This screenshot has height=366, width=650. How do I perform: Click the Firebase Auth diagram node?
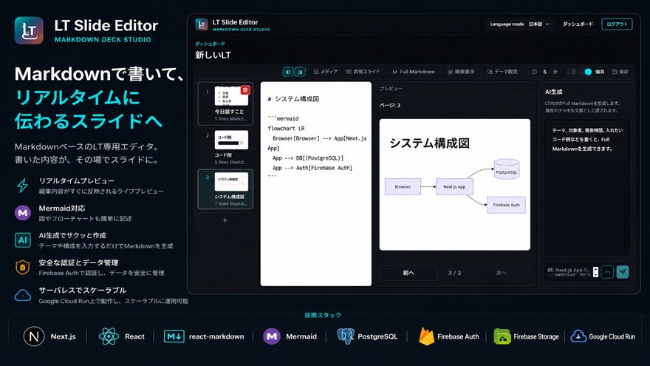pyautogui.click(x=506, y=205)
